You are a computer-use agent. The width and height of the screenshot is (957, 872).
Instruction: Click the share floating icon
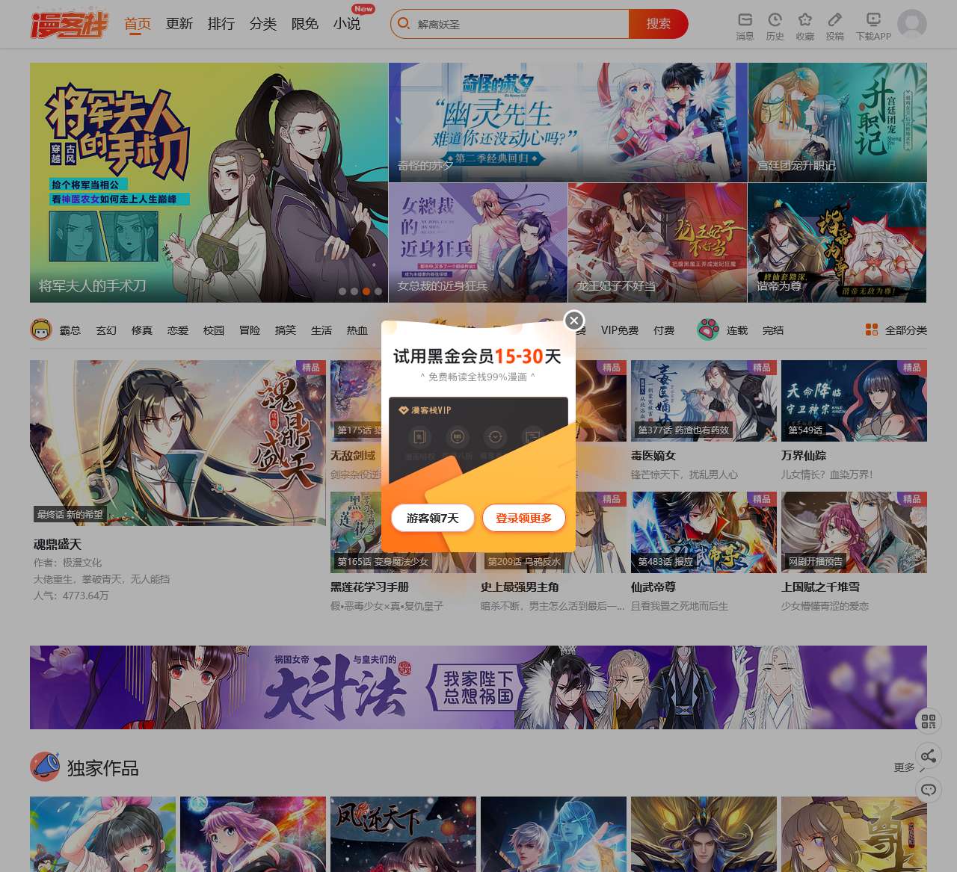coord(929,755)
